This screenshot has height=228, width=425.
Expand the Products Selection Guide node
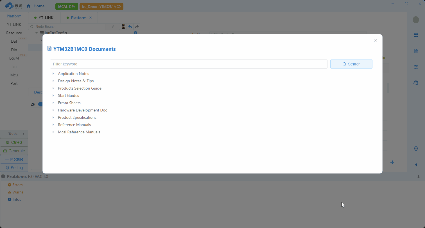pos(53,88)
